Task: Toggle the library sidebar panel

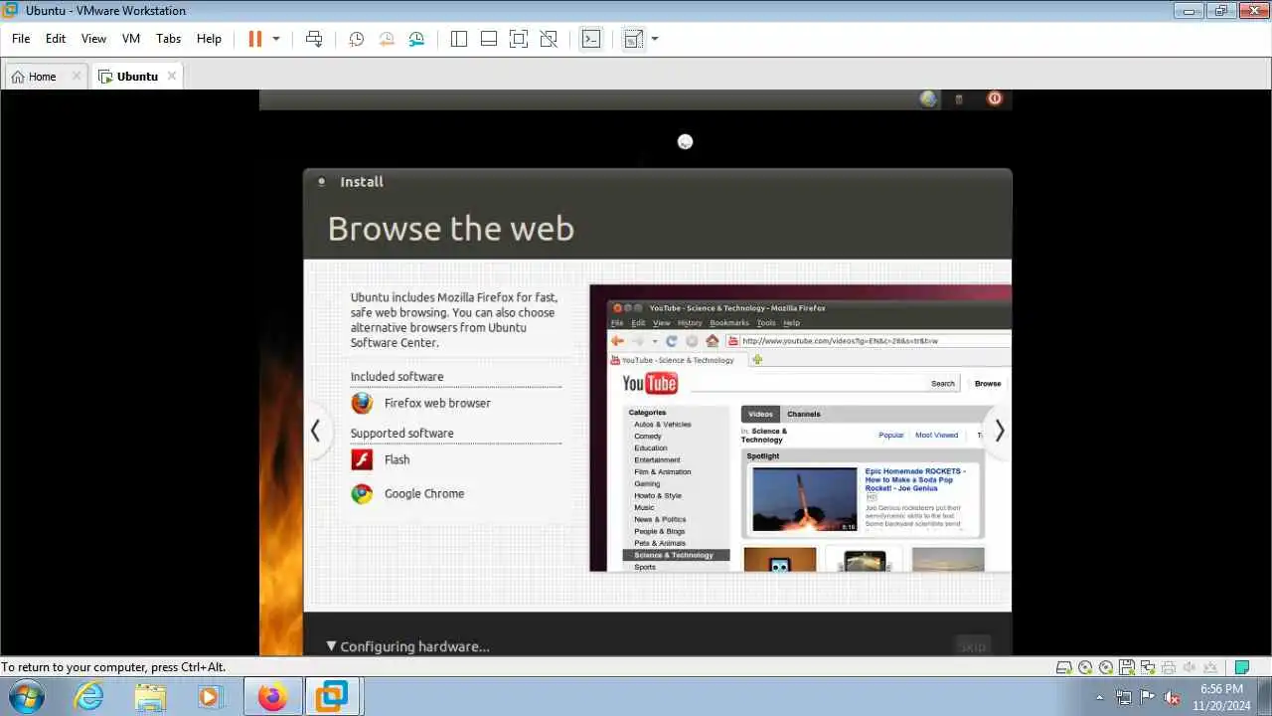Action: coord(459,39)
